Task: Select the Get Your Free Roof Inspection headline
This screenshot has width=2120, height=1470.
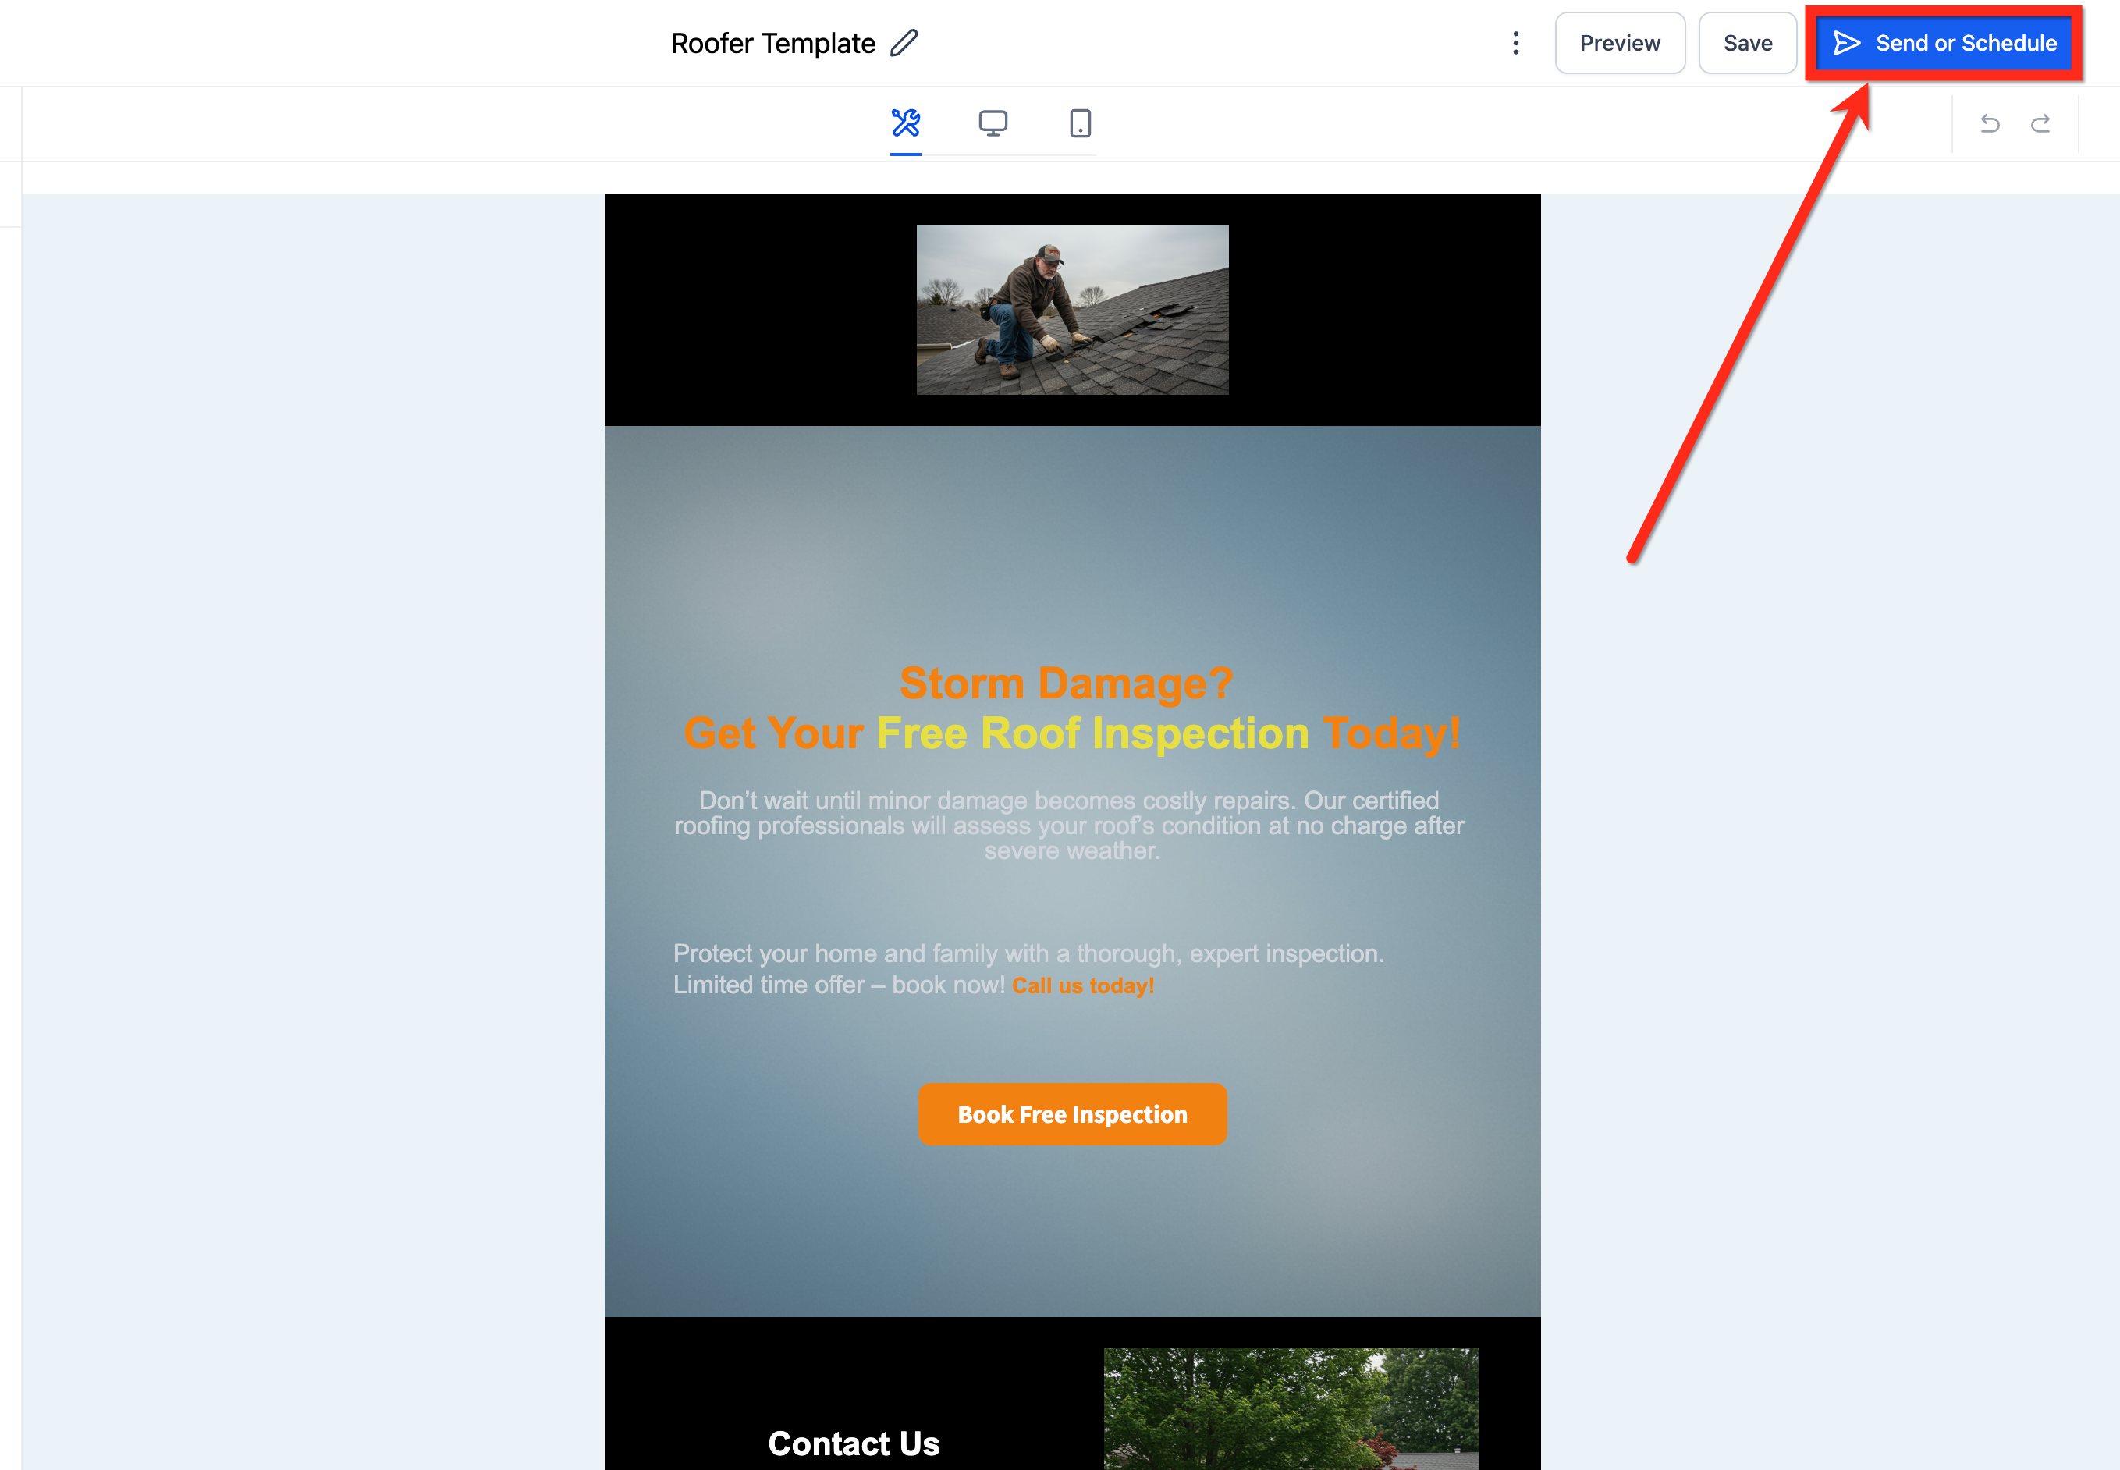Action: [x=1072, y=734]
